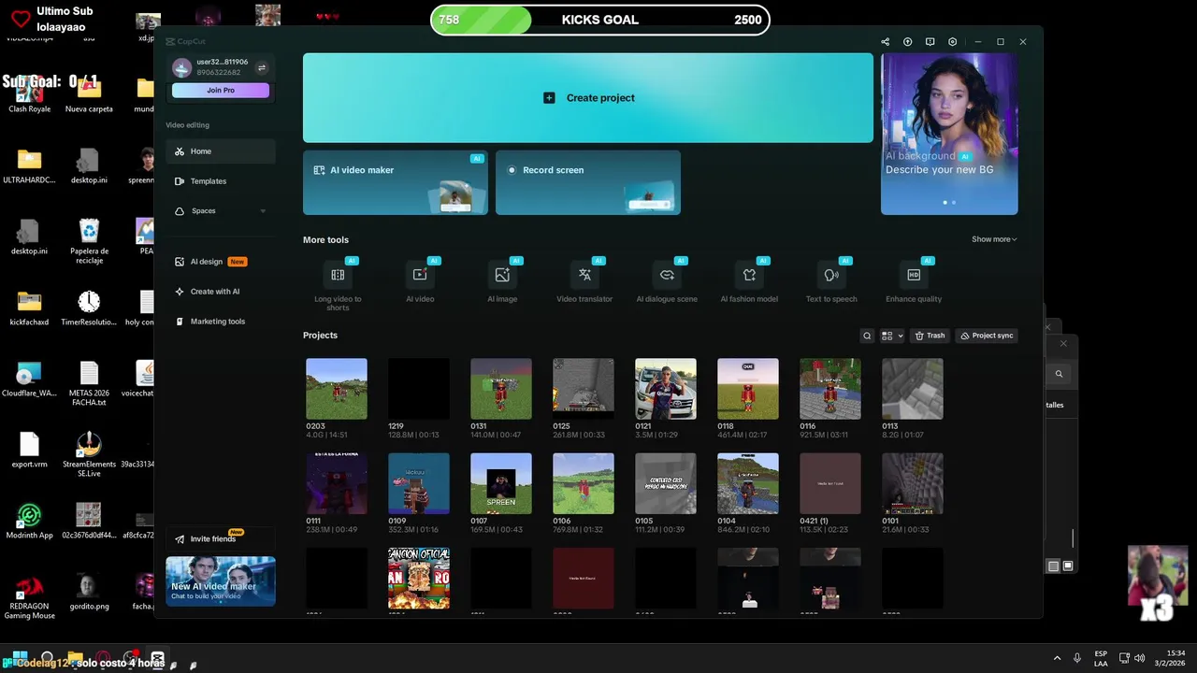This screenshot has height=673, width=1197.
Task: Open the Enhance quality tool
Action: 914,275
